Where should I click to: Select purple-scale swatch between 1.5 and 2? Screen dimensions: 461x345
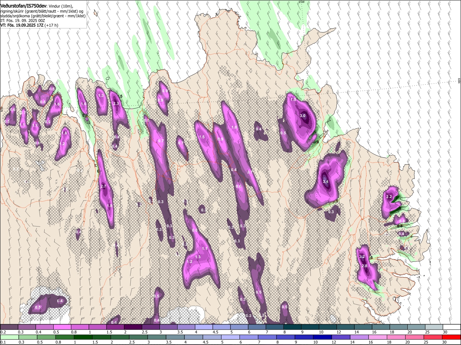tap(115, 327)
